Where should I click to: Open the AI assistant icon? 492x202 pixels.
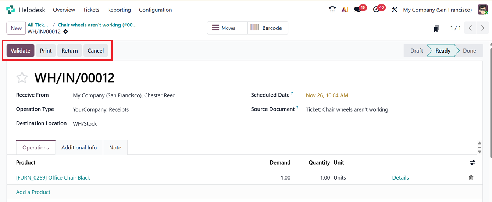point(345,10)
